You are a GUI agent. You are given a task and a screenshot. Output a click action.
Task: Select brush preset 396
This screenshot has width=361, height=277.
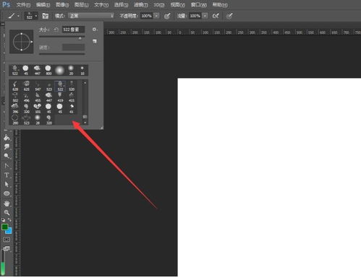(15, 108)
